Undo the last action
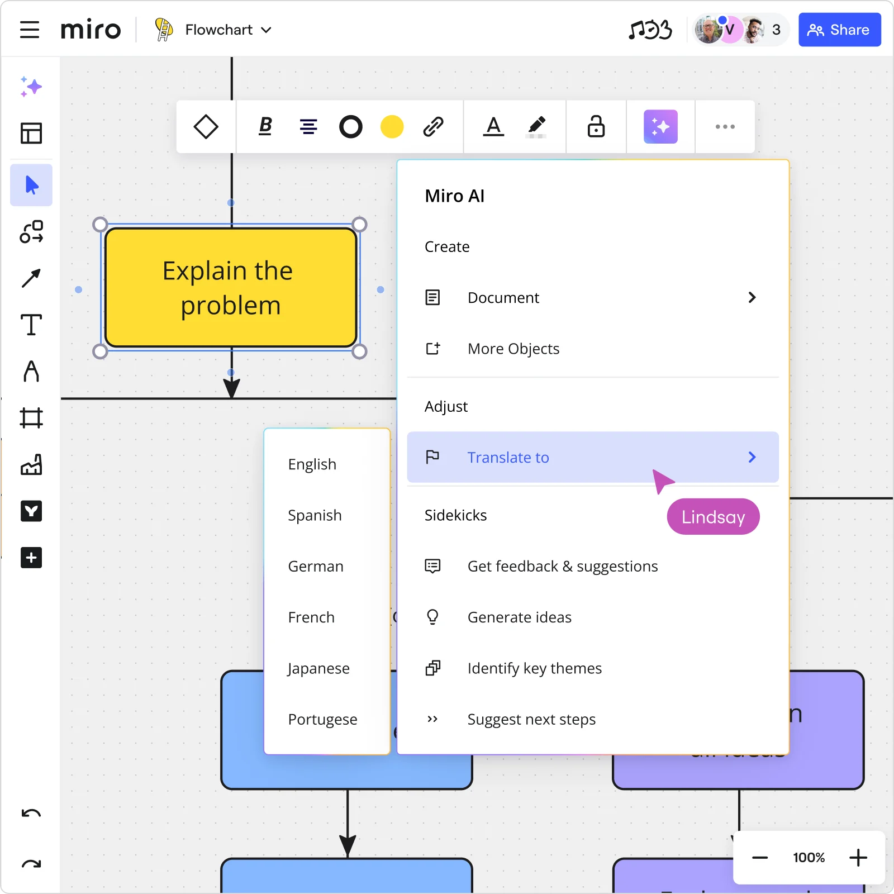This screenshot has width=894, height=894. 31,813
